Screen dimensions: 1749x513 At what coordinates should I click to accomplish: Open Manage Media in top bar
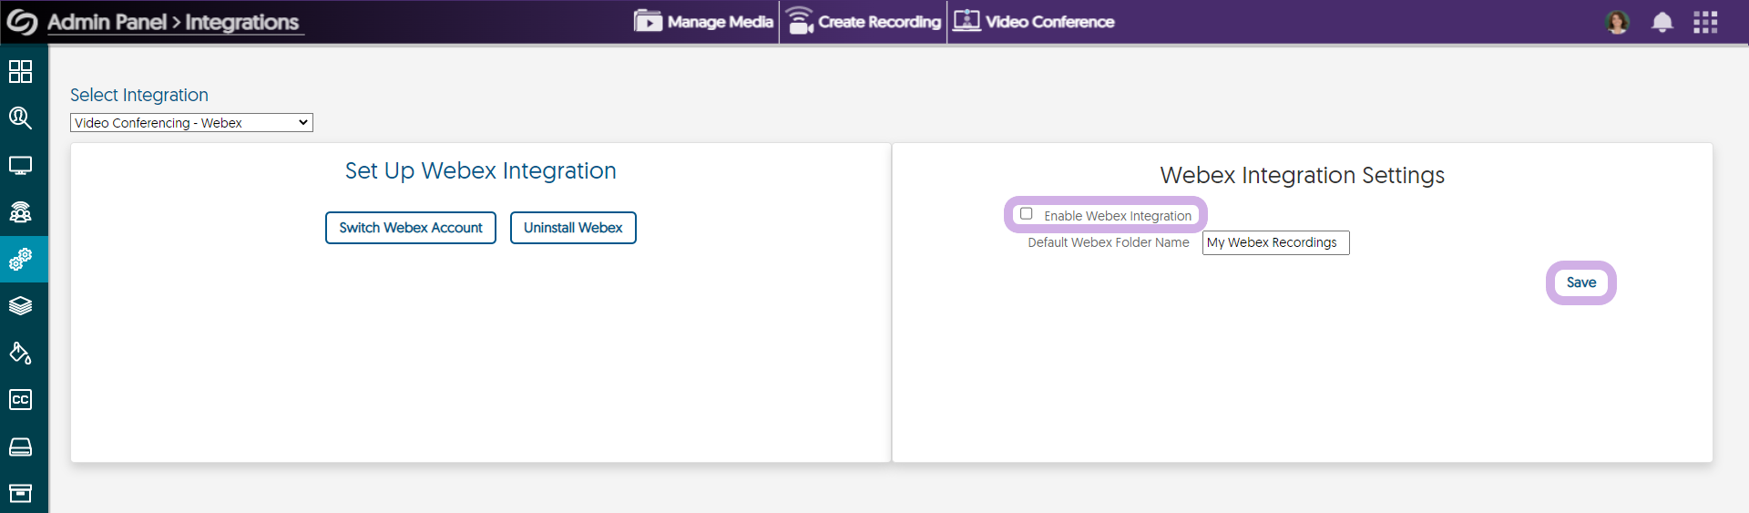(703, 22)
